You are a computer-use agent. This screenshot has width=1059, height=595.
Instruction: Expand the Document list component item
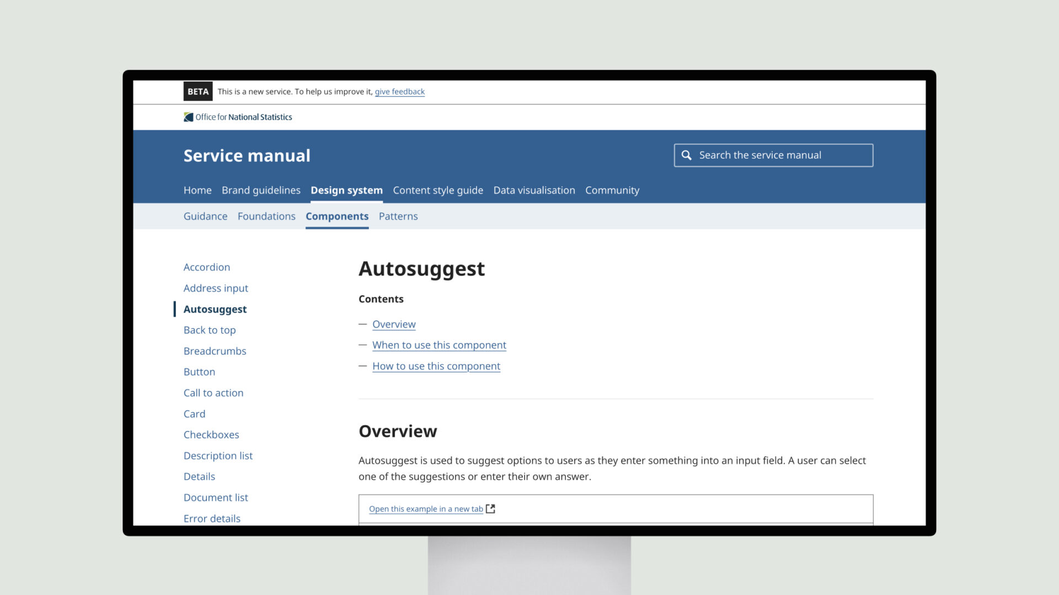(216, 497)
